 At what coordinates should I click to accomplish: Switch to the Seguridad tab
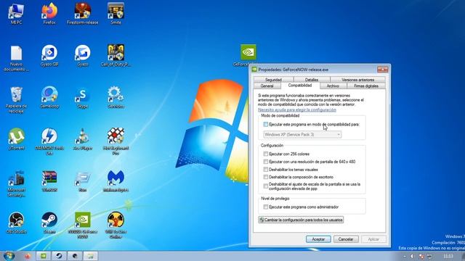click(x=273, y=80)
